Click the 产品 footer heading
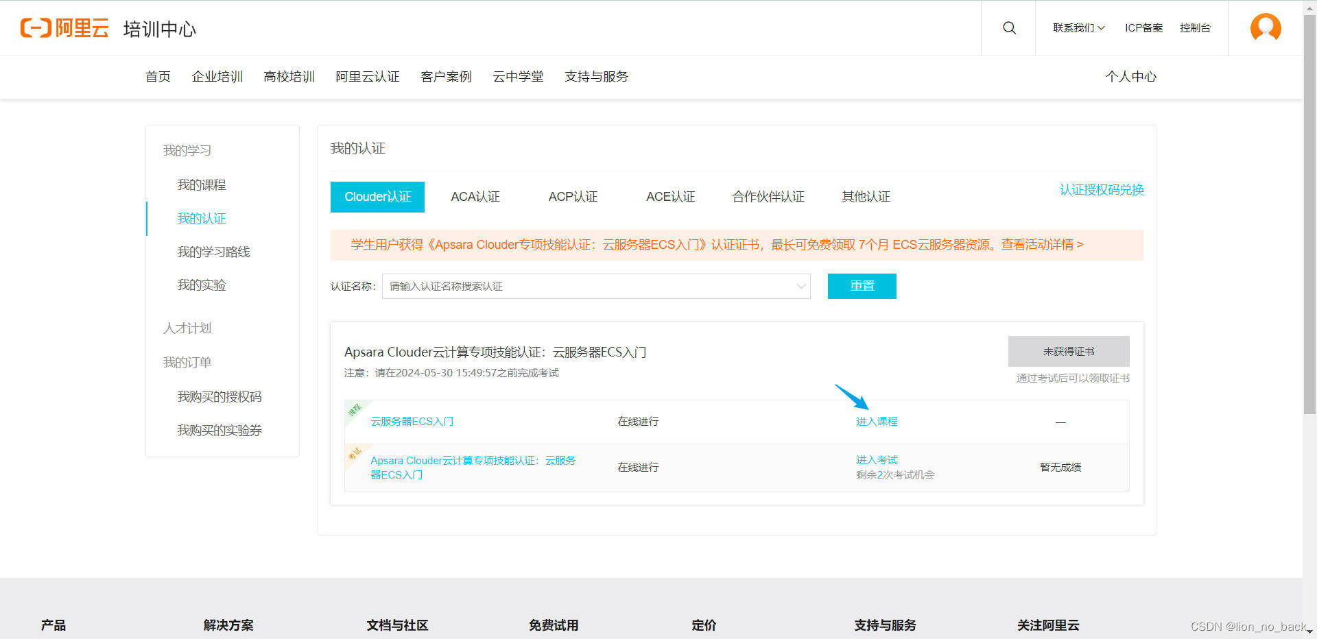This screenshot has height=639, width=1317. pos(53,625)
